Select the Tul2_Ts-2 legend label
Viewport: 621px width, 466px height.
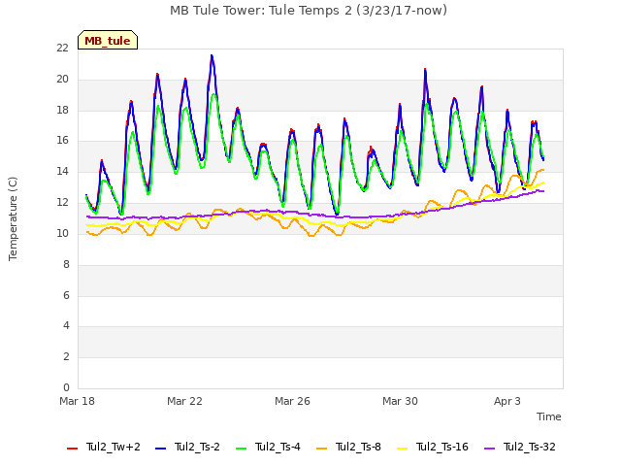(197, 447)
